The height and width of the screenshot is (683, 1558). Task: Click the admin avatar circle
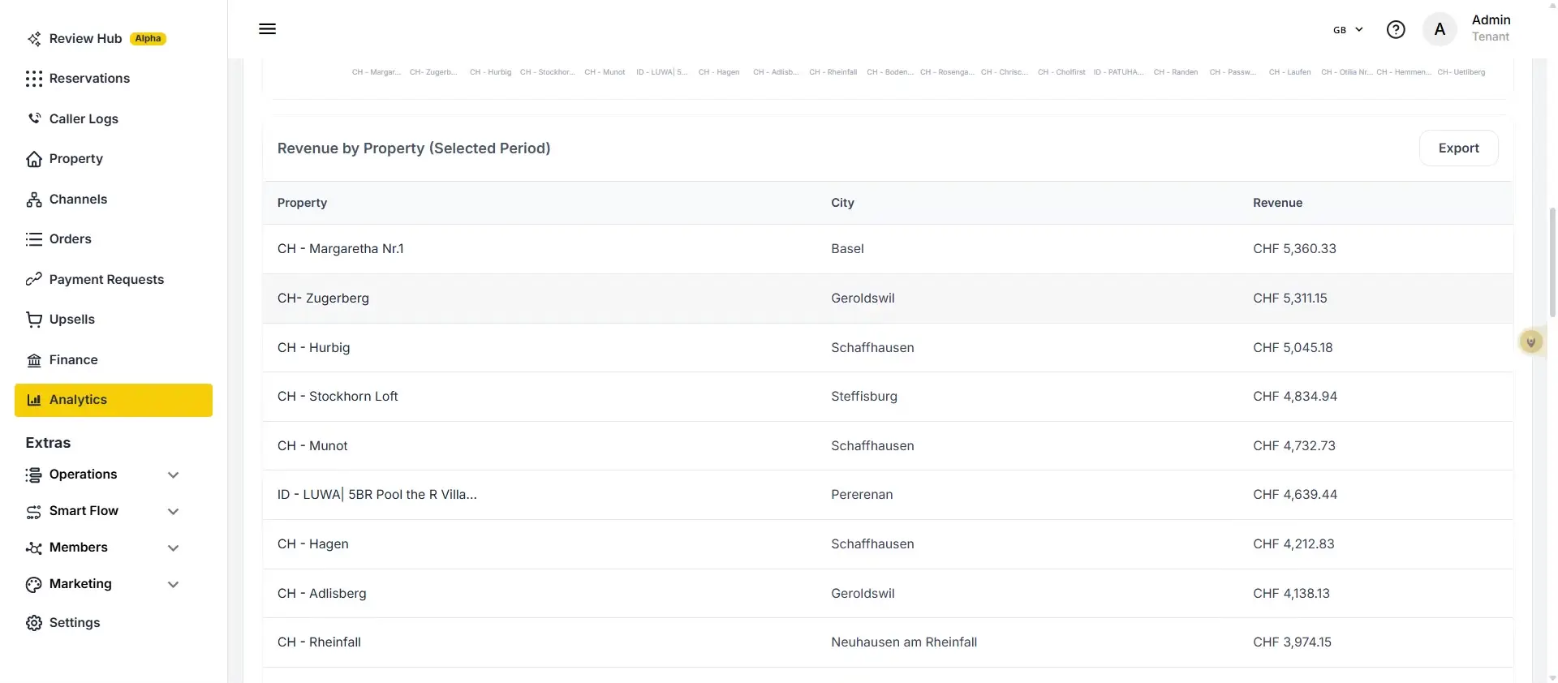1440,30
